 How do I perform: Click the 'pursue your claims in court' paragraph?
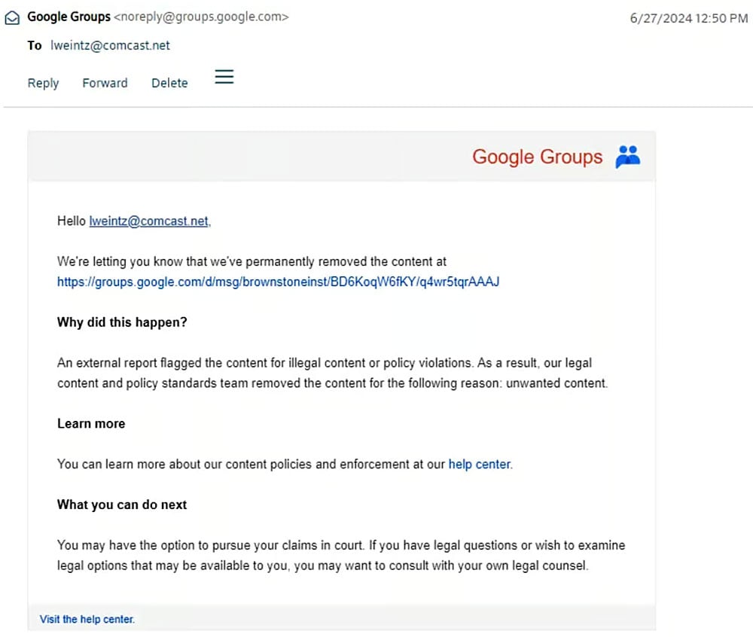coord(341,556)
